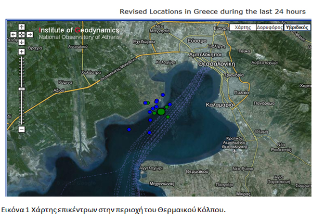This screenshot has height=221, width=312.
Task: Switch to Δορυφόρος satellite view
Action: (270, 27)
